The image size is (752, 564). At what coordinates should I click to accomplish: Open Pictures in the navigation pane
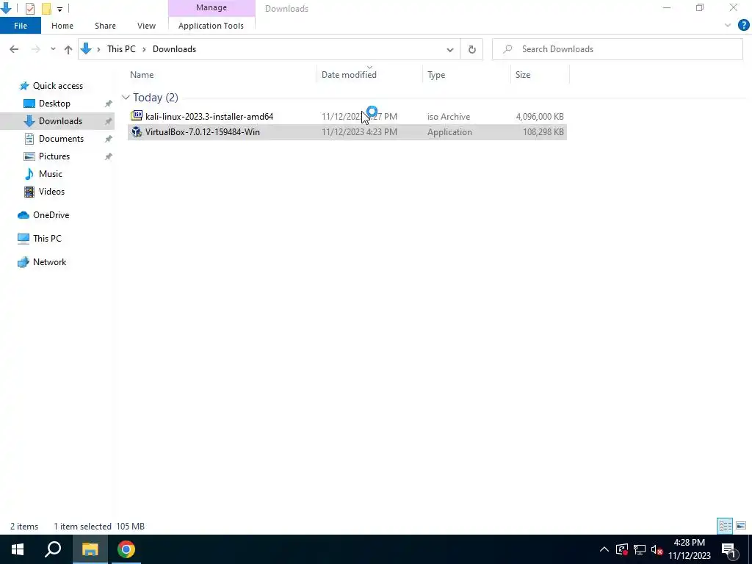(x=54, y=156)
